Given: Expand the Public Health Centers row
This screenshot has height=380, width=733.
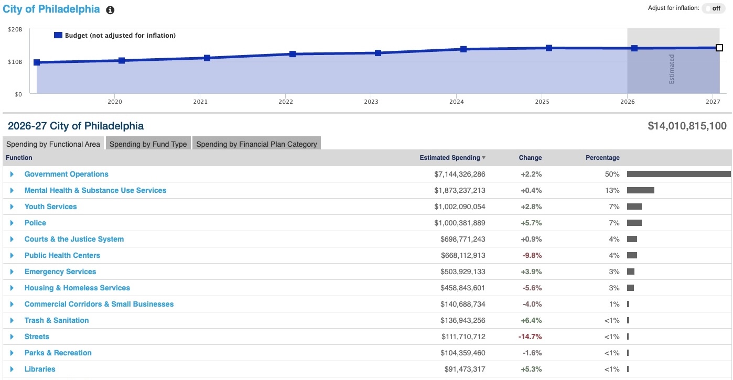Looking at the screenshot, I should pos(12,255).
